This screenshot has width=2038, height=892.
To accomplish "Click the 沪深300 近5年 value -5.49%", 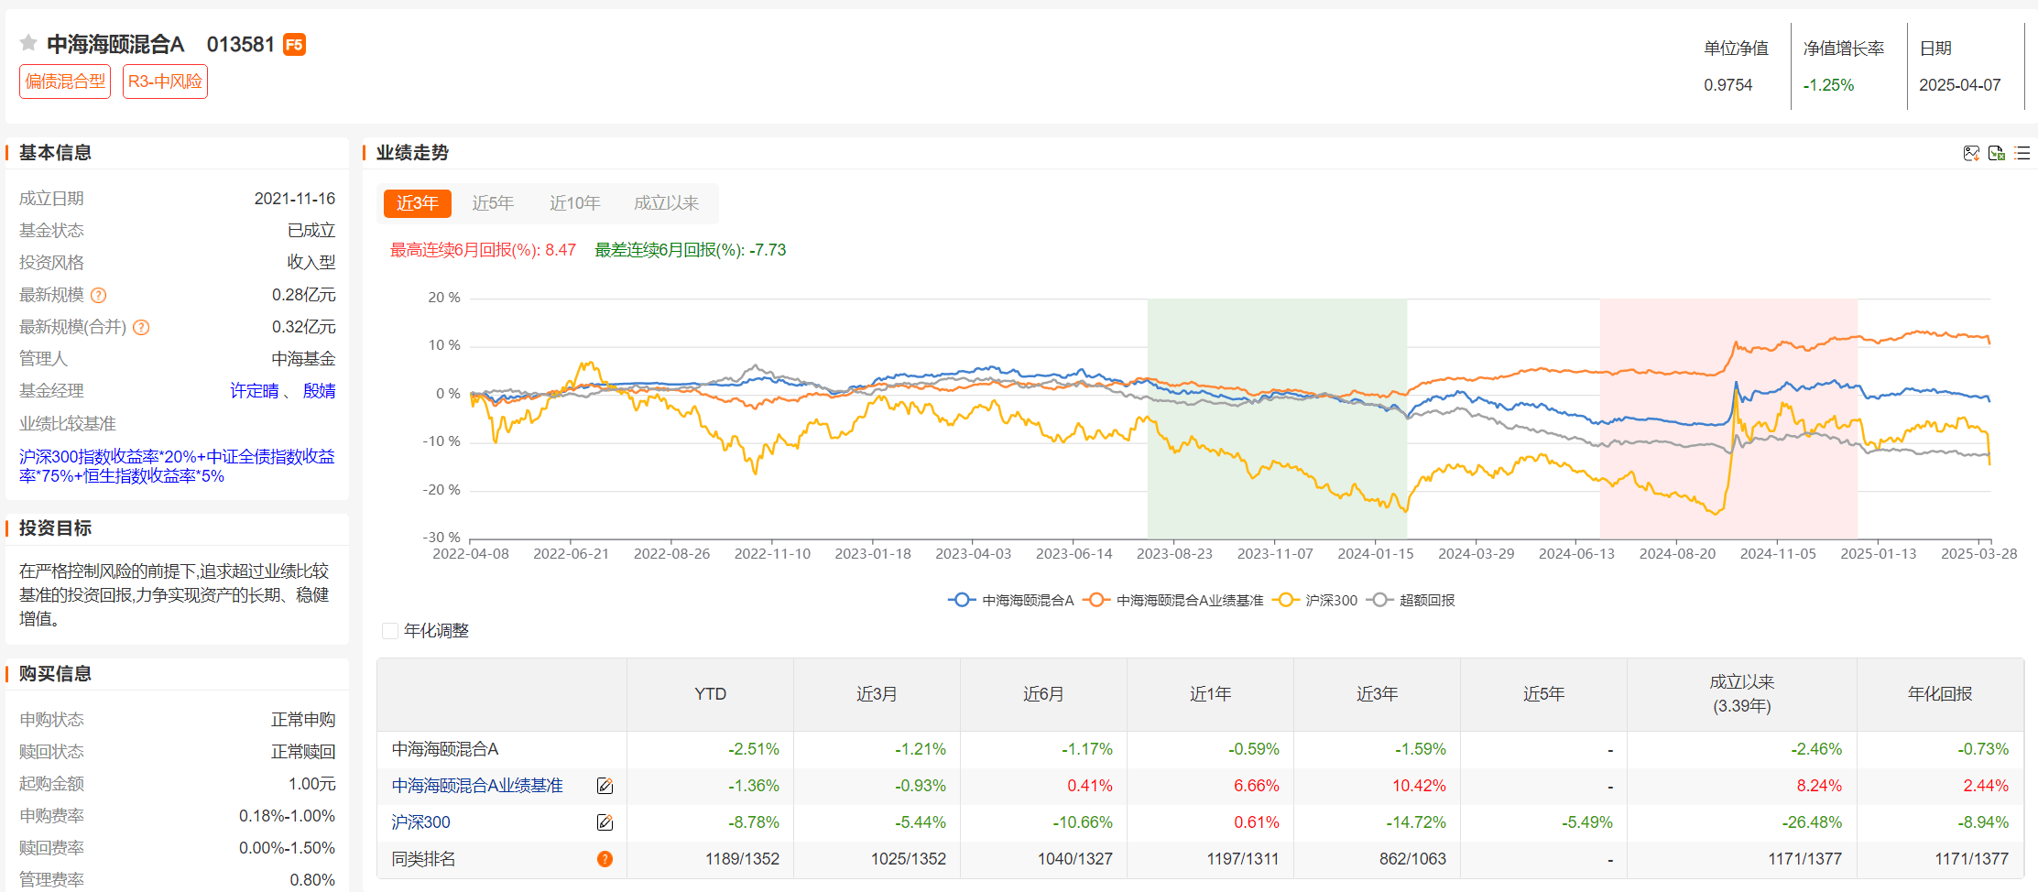I will coord(1587,822).
